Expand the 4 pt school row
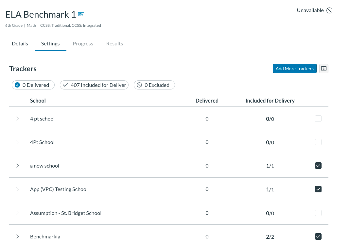This screenshot has height=242, width=350. pyautogui.click(x=17, y=119)
